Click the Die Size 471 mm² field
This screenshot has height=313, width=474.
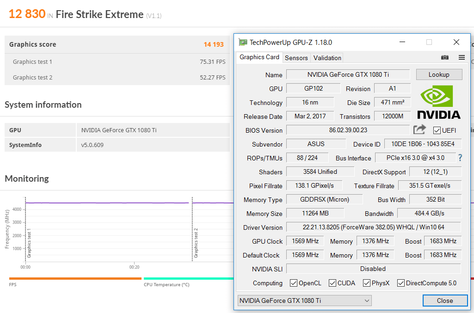click(393, 103)
